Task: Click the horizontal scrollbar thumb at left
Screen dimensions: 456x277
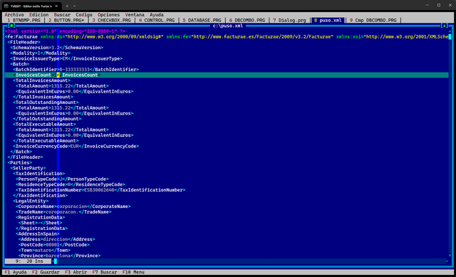Action: click(56, 261)
